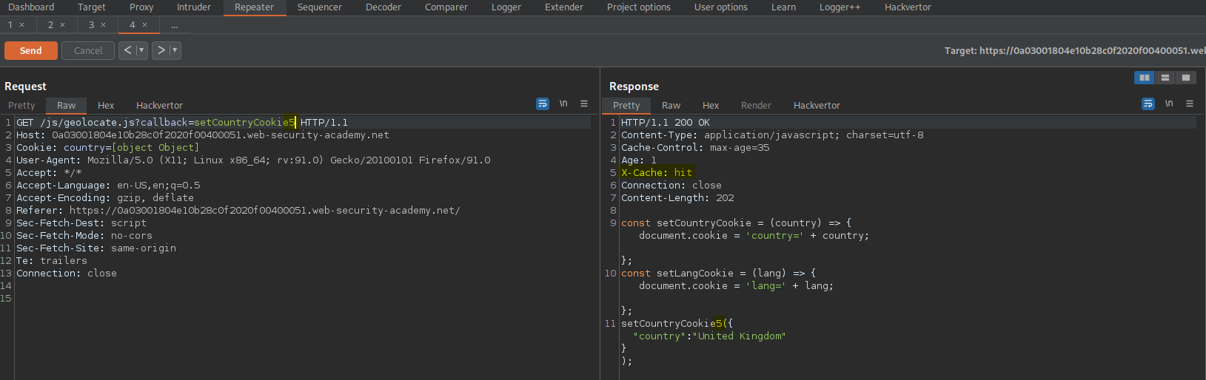Switch Response view to Pretty
The image size is (1206, 380).
click(626, 106)
